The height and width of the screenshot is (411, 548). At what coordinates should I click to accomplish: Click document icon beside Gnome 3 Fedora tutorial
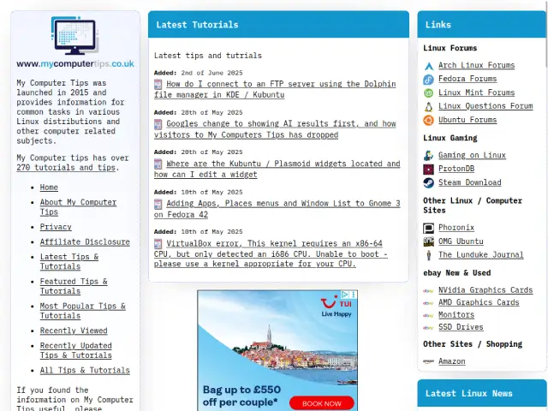pyautogui.click(x=158, y=204)
